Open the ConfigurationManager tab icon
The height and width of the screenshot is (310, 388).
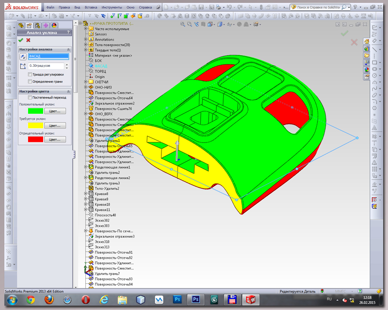pos(37,25)
